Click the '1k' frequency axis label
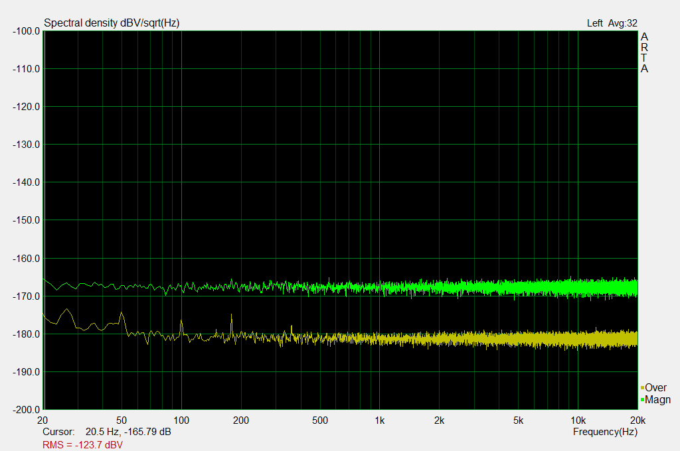Viewport: 680px width, 451px height. click(x=379, y=420)
